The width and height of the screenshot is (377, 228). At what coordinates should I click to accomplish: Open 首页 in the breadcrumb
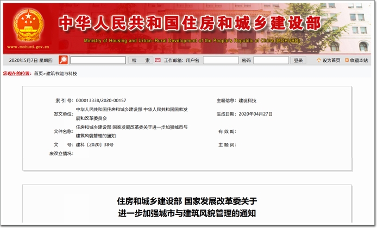click(x=38, y=73)
